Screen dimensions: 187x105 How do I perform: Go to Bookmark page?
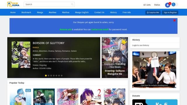(x=26, y=12)
